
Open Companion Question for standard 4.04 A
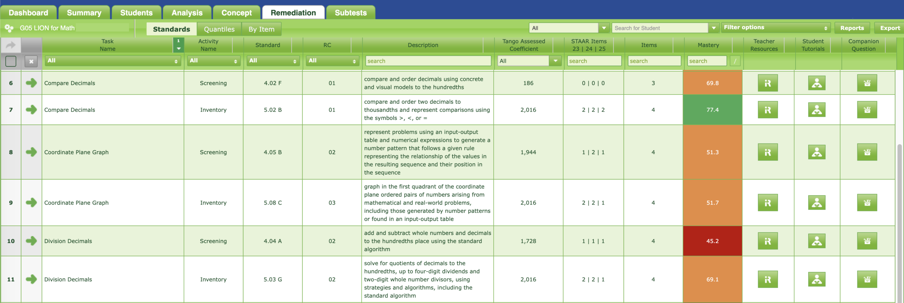(x=867, y=241)
